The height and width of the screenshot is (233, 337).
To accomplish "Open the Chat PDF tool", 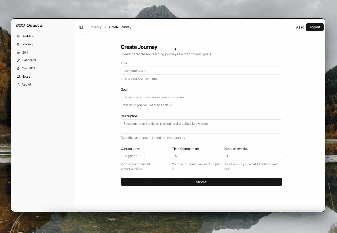I will click(28, 68).
